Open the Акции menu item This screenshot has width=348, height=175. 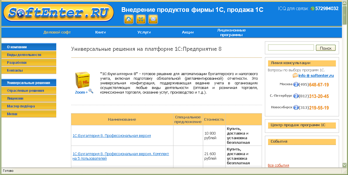click(188, 32)
